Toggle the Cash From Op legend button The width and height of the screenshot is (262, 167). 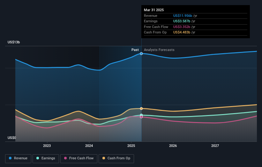tap(116, 158)
